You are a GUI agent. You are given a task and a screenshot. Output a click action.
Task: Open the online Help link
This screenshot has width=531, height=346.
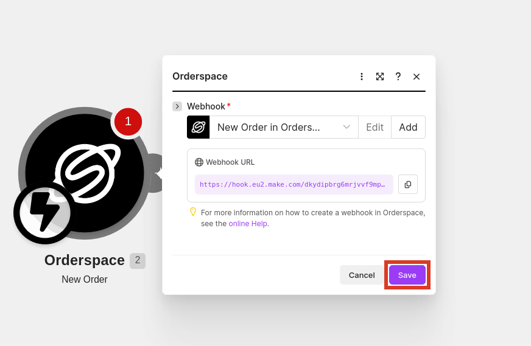248,224
